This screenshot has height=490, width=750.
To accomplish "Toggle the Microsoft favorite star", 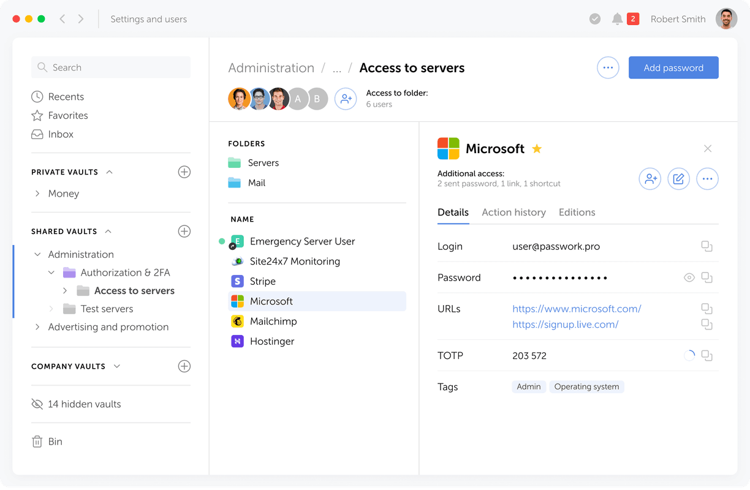I will 537,149.
